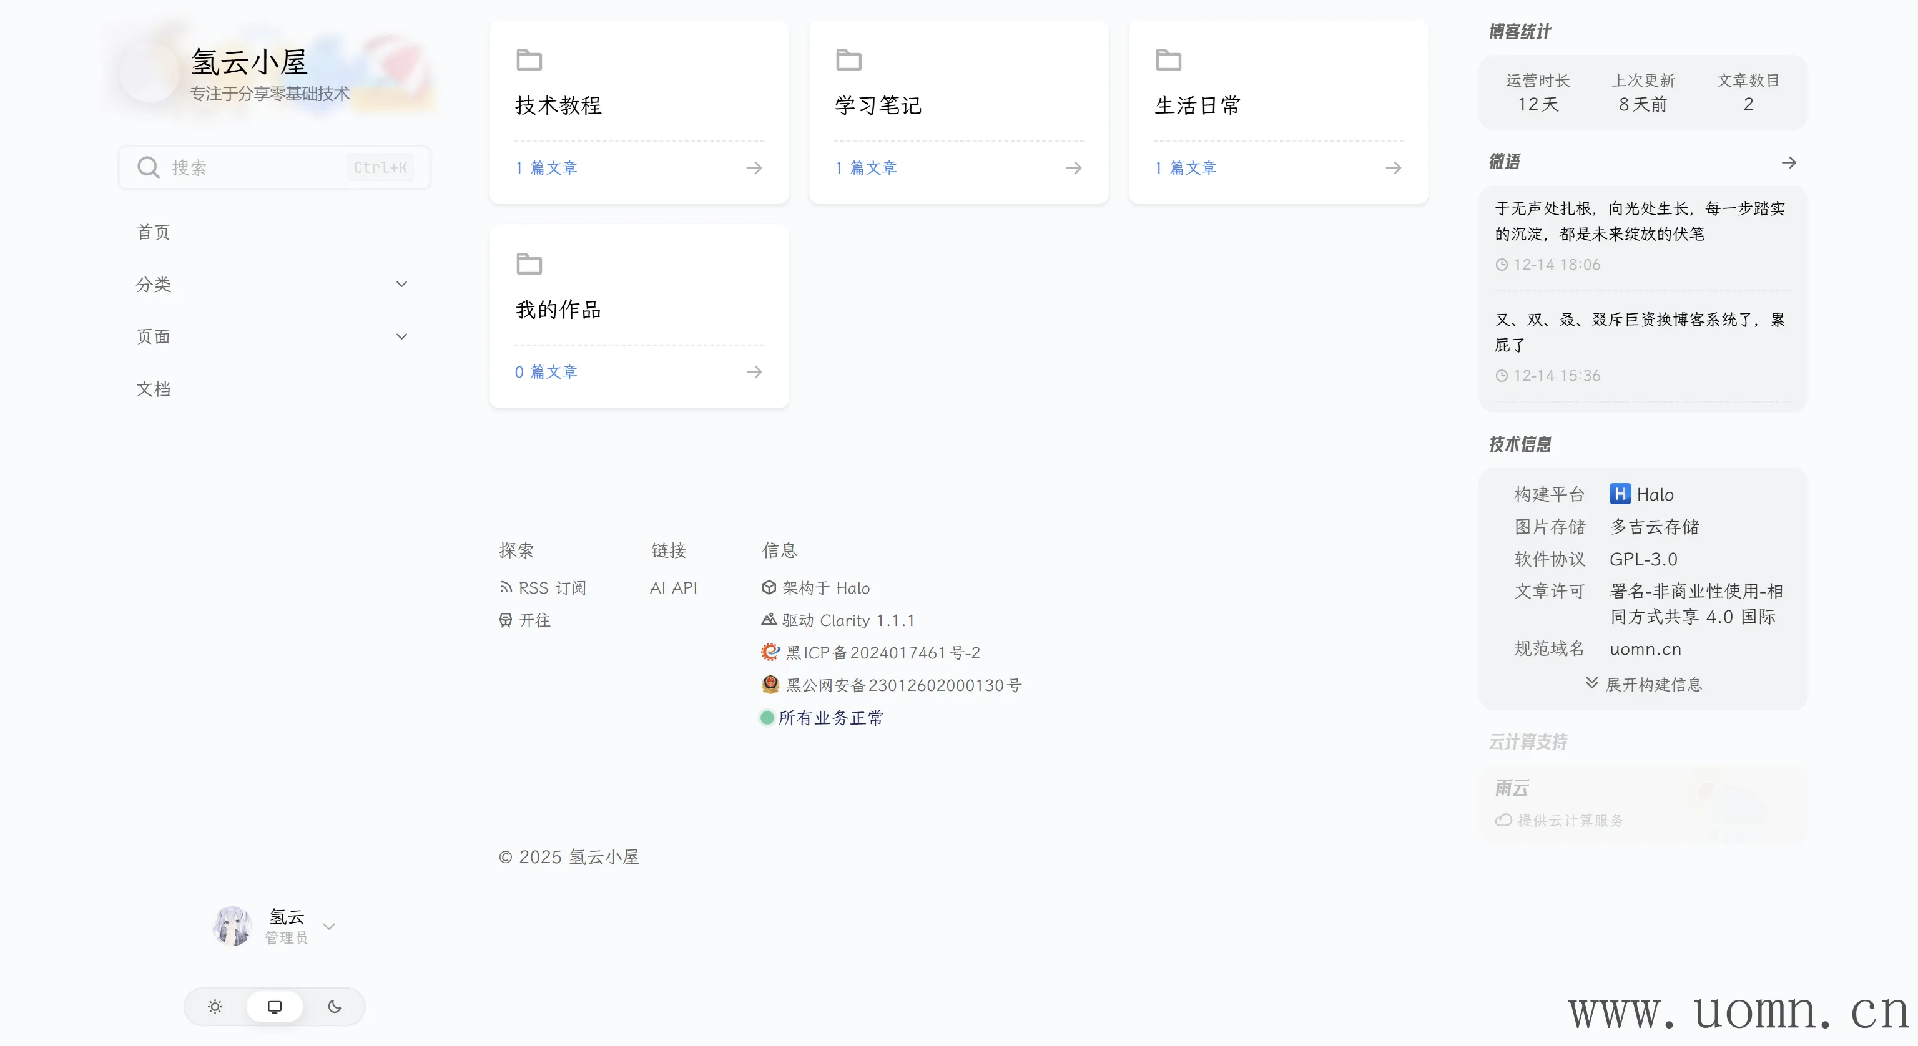
Task: Open 文档 in sidebar menu
Action: [154, 389]
